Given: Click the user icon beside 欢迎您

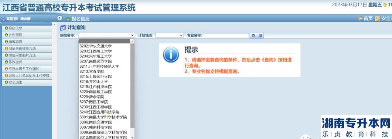Looking at the screenshot, I should pos(3,19).
